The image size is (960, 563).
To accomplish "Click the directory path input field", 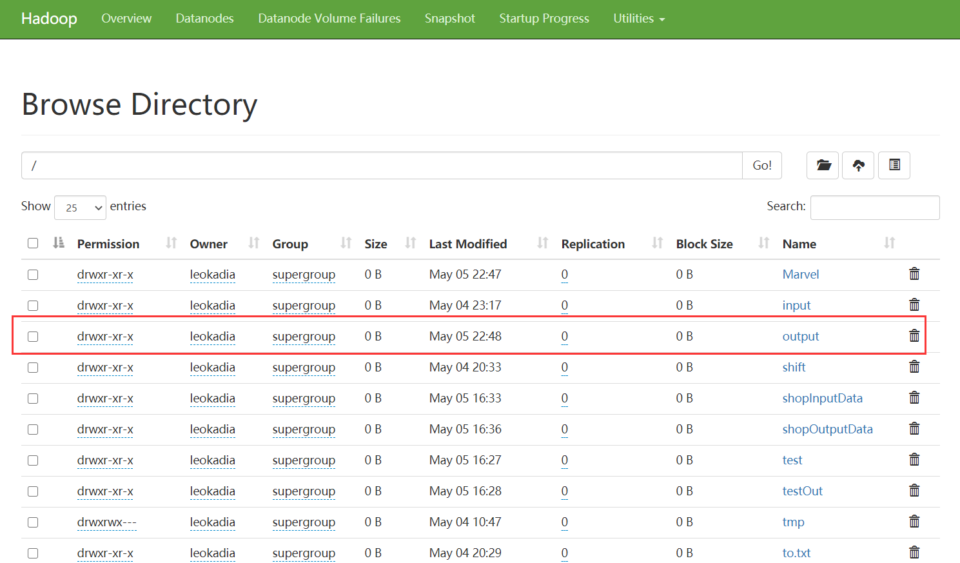I will 382,165.
